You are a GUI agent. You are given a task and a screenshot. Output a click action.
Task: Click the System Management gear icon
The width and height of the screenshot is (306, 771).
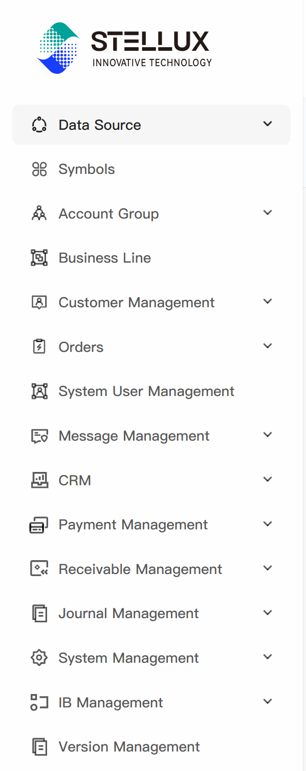pyautogui.click(x=39, y=658)
